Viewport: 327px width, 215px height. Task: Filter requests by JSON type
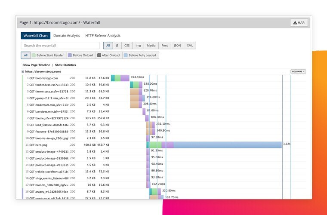coord(177,46)
